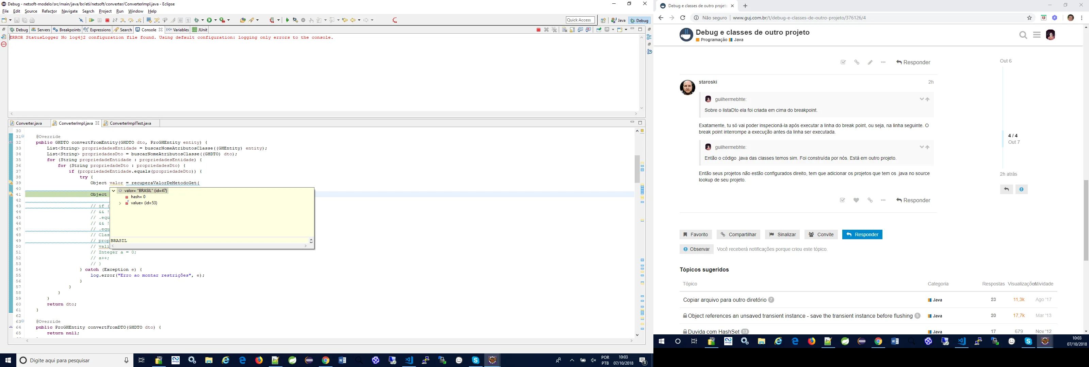This screenshot has height=367, width=1089.
Task: Switch to the ConverterImplTest.java tab
Action: (x=130, y=123)
